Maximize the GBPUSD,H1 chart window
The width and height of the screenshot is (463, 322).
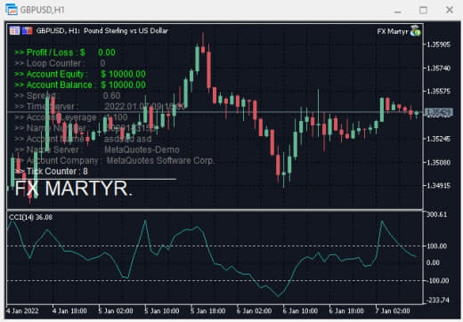423,10
